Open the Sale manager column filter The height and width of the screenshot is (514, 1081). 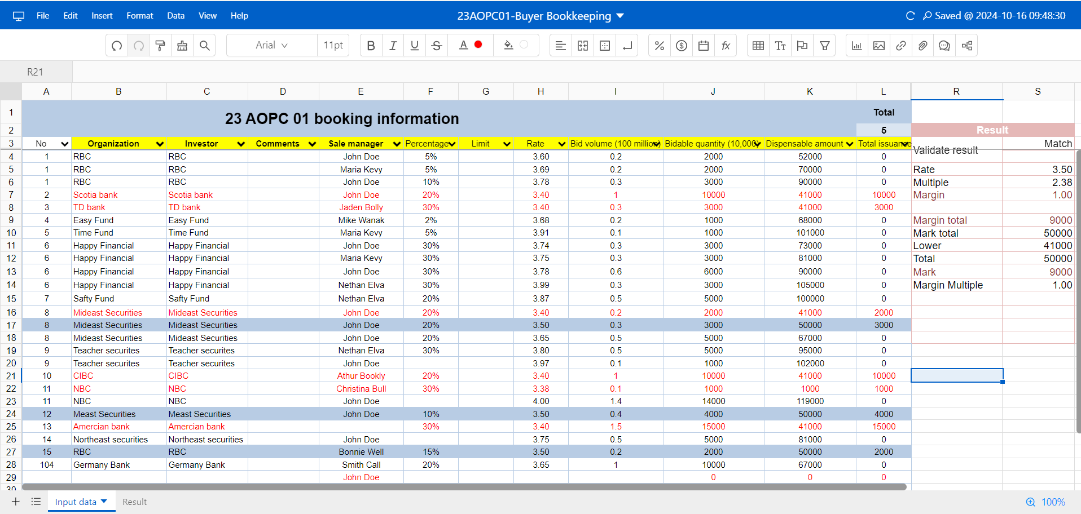397,144
